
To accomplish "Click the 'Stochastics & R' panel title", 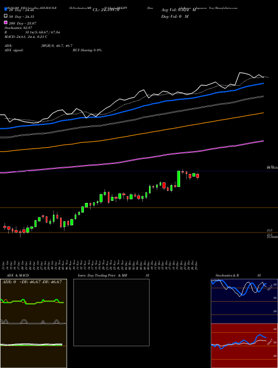I will click(x=227, y=275).
